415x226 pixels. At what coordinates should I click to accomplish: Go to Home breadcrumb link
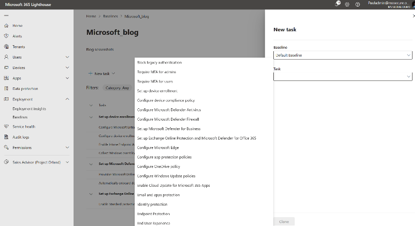tap(91, 16)
